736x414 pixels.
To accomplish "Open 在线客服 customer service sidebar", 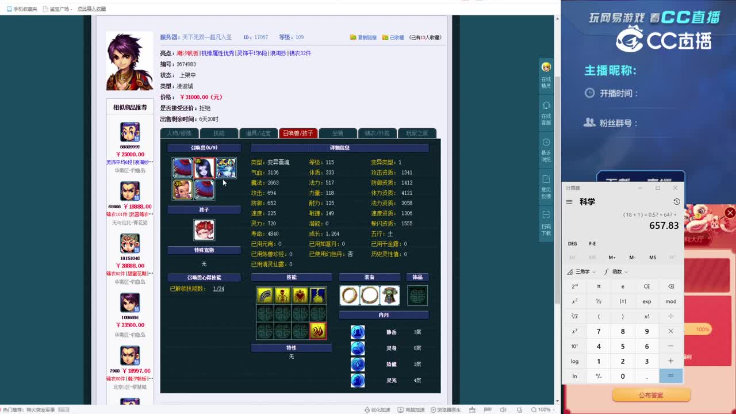I will pyautogui.click(x=546, y=113).
